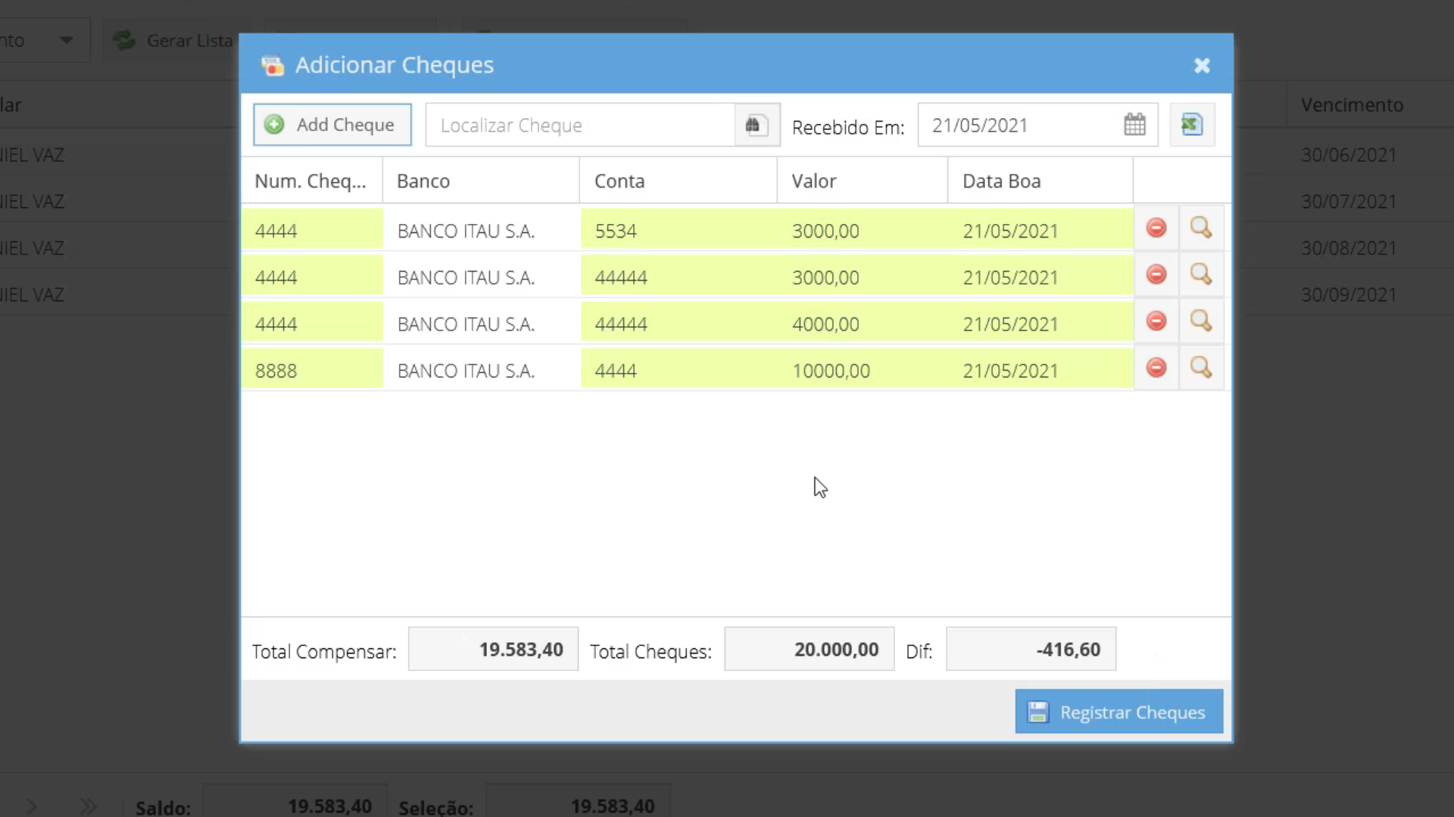Sort by the Valor column header
This screenshot has width=1454, height=817.
click(x=862, y=181)
